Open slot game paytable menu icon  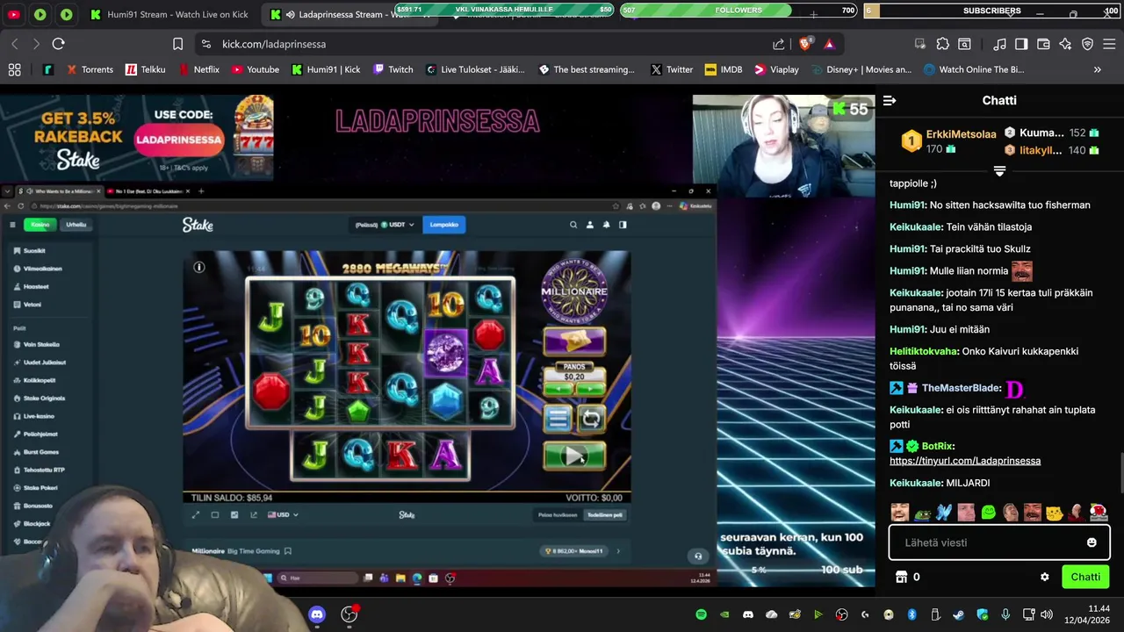coord(558,419)
